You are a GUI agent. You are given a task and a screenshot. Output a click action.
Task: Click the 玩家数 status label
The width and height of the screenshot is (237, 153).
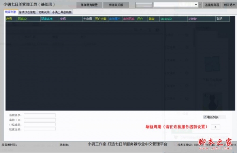tap(64, 145)
